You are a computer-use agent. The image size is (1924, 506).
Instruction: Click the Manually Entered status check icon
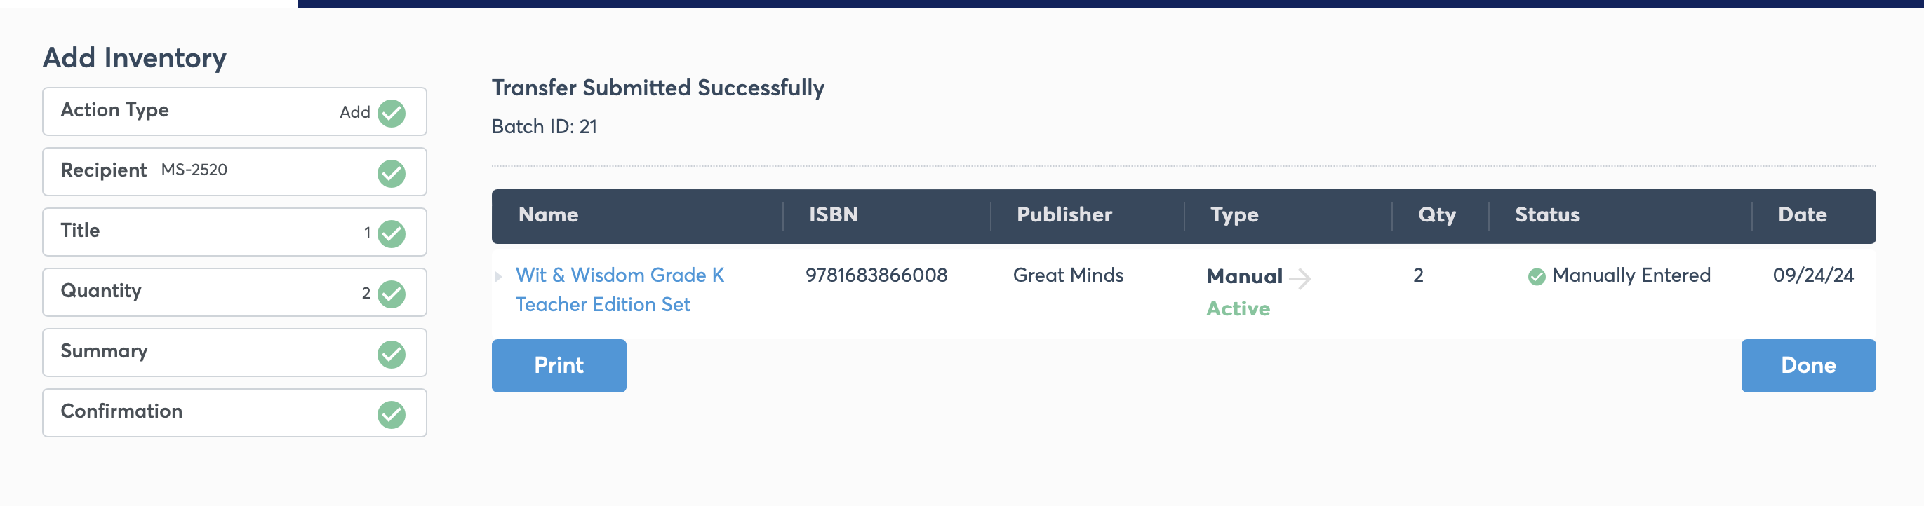pos(1537,277)
